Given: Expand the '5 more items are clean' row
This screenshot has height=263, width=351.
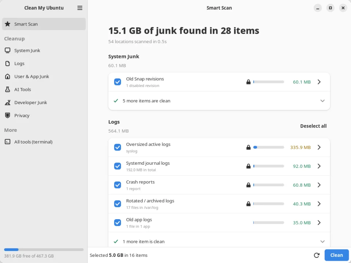Looking at the screenshot, I should pyautogui.click(x=219, y=101).
